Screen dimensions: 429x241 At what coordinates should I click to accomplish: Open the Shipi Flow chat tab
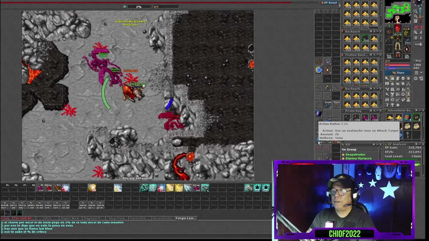click(116, 218)
